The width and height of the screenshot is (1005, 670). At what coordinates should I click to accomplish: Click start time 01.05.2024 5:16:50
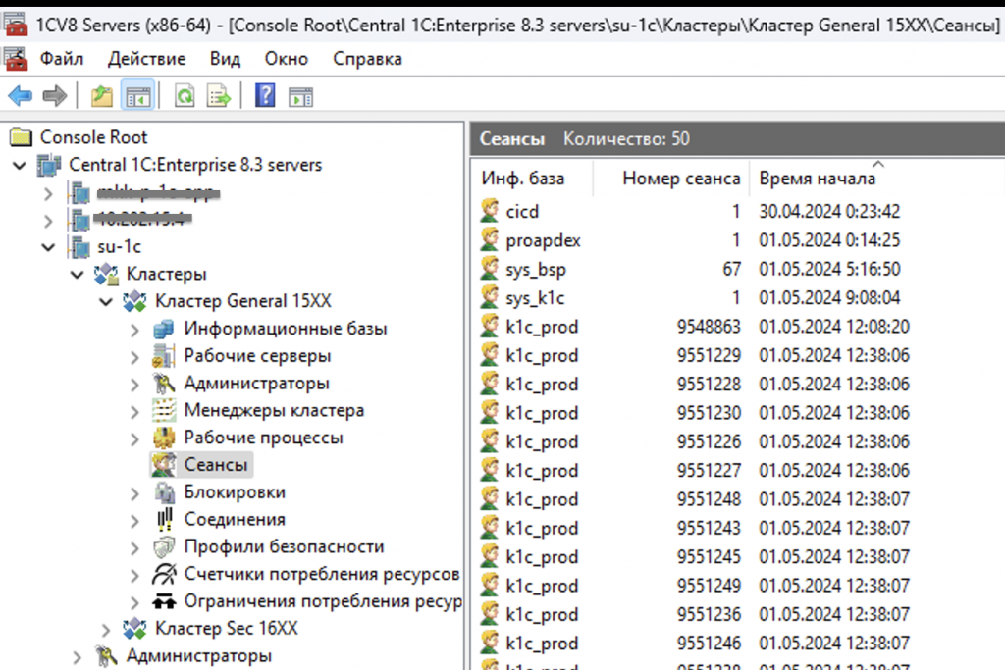(829, 269)
